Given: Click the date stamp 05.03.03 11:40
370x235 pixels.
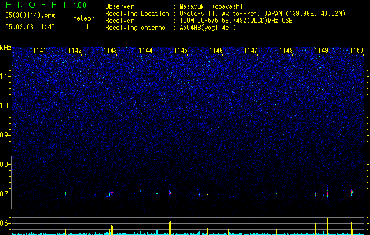Looking at the screenshot, I should coord(30,27).
